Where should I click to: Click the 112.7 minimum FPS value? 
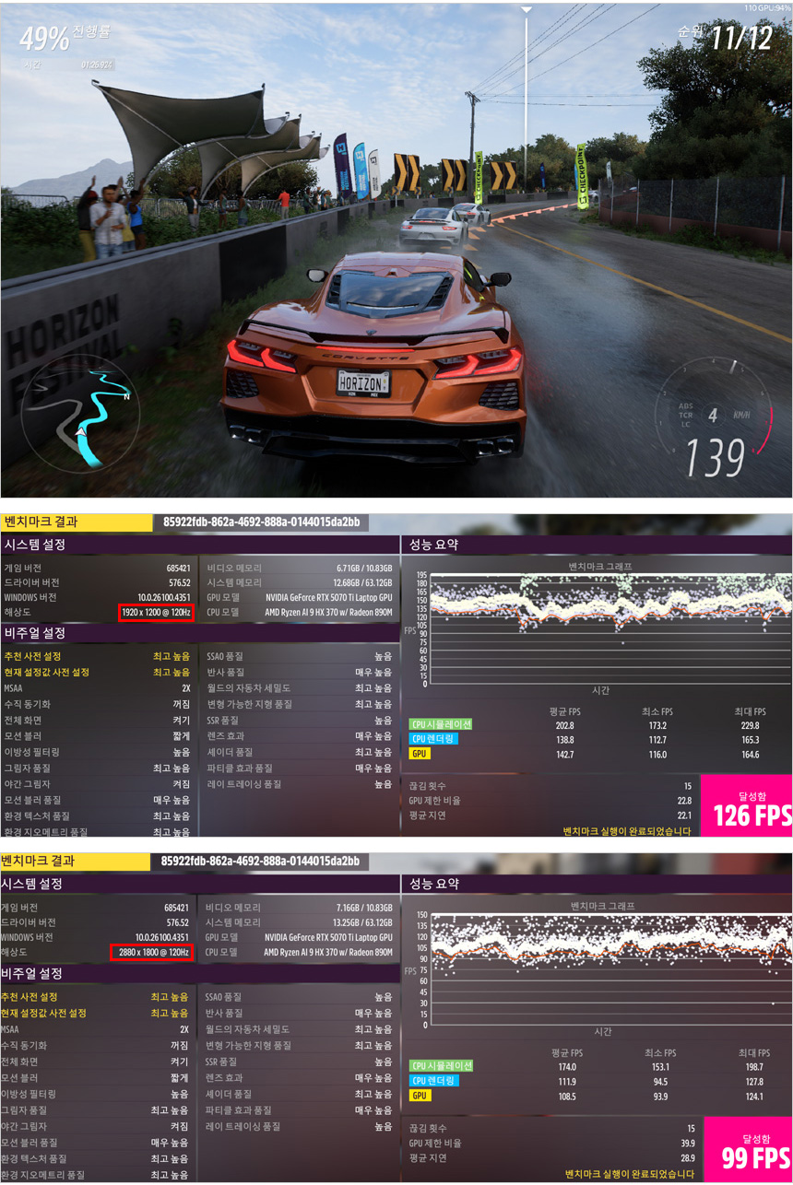(657, 740)
